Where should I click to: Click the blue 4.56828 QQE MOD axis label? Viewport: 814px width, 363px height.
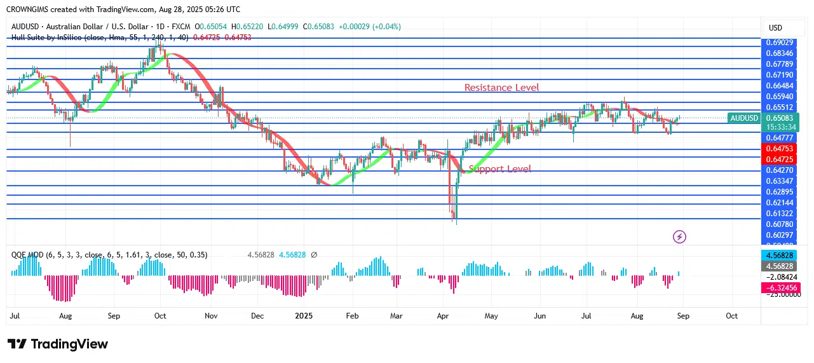pos(780,255)
